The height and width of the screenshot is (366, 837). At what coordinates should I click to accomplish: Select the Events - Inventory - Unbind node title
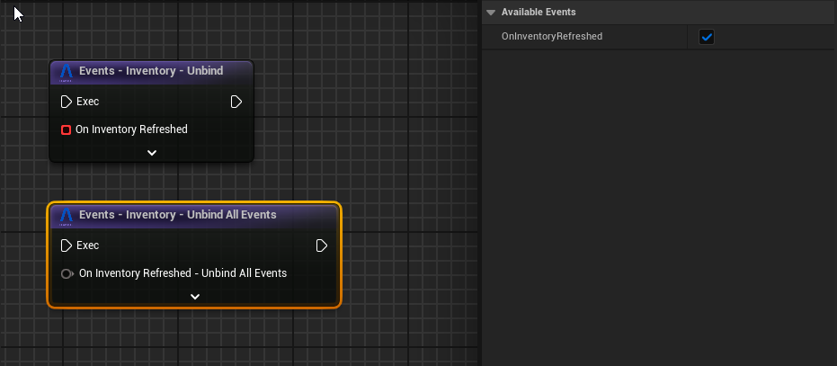point(150,71)
